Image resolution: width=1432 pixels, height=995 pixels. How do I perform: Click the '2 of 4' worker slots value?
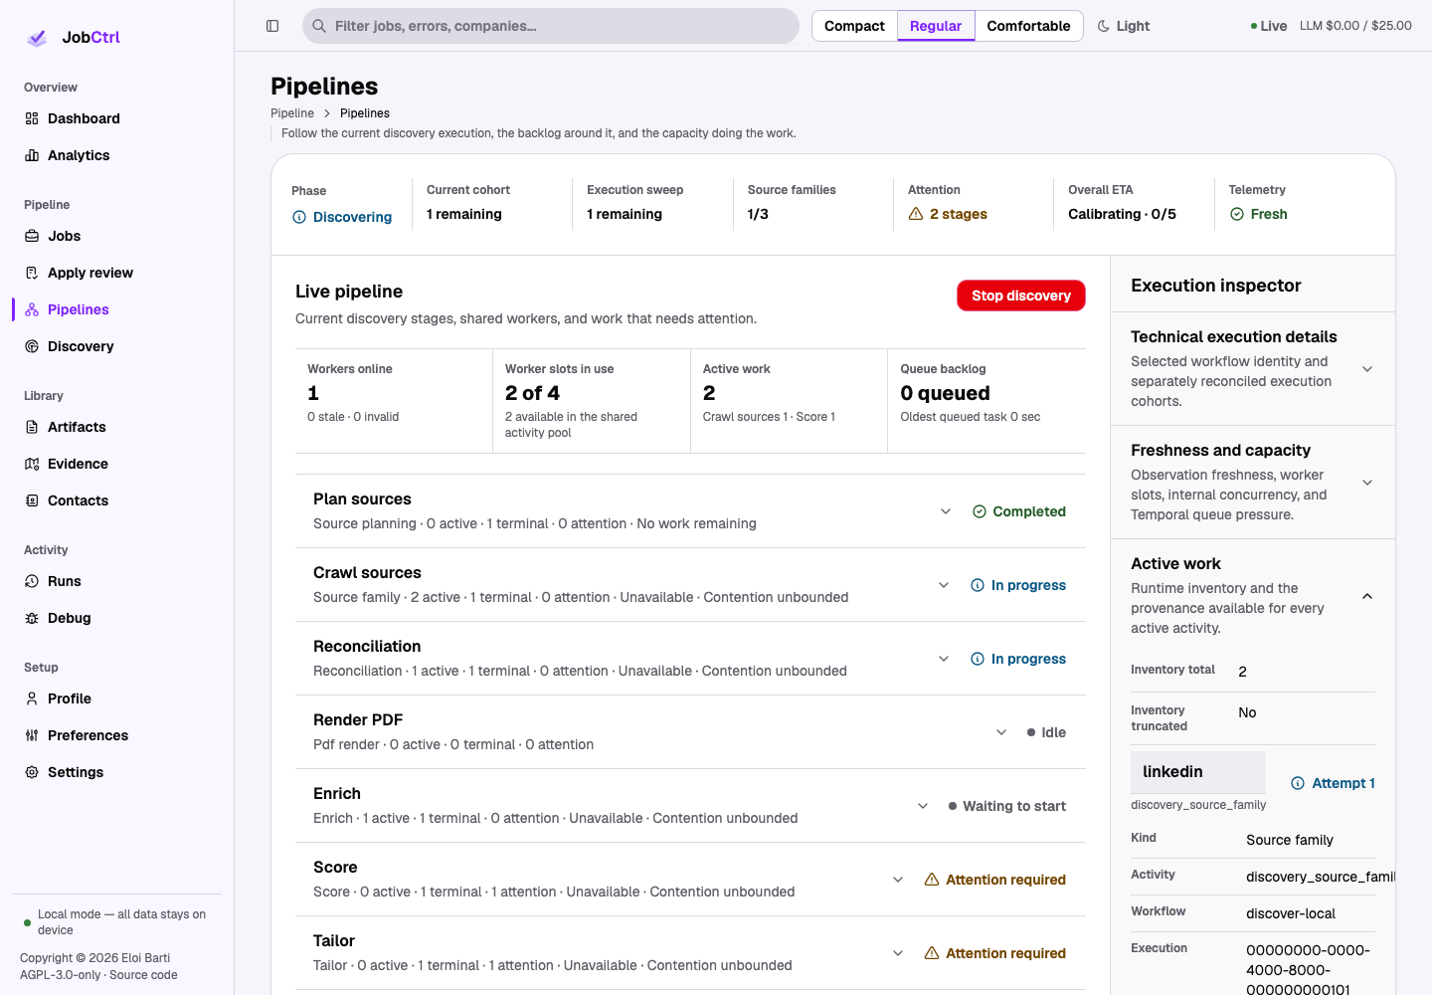[532, 393]
